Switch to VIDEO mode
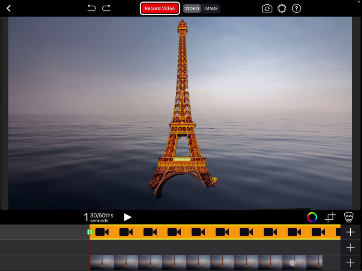 [192, 8]
